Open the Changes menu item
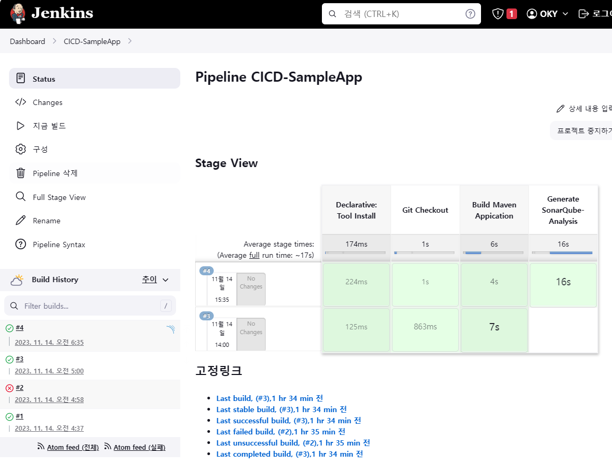The height and width of the screenshot is (471, 612). click(94, 102)
